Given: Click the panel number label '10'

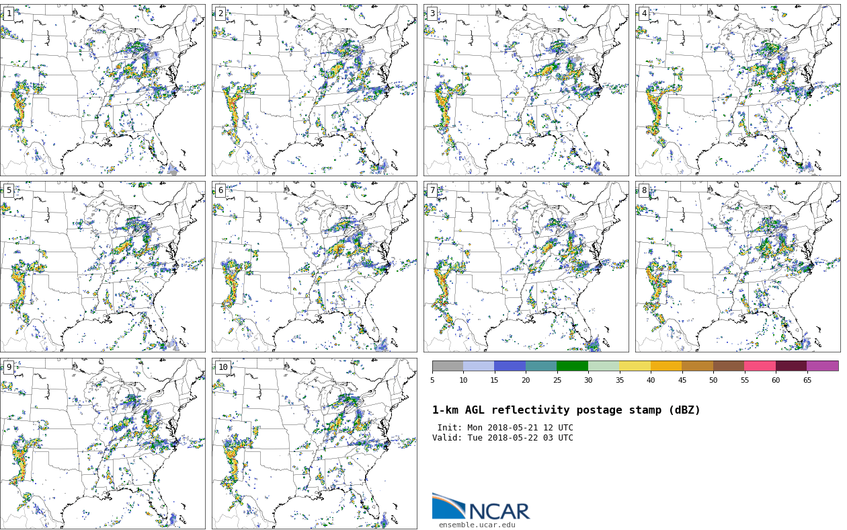Looking at the screenshot, I should pos(223,367).
